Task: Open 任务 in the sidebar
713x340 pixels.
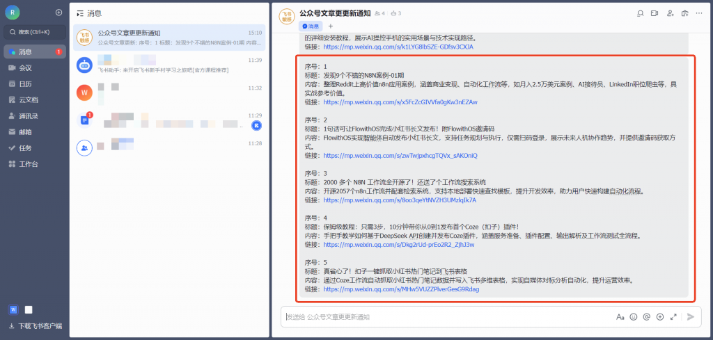Action: [35, 148]
